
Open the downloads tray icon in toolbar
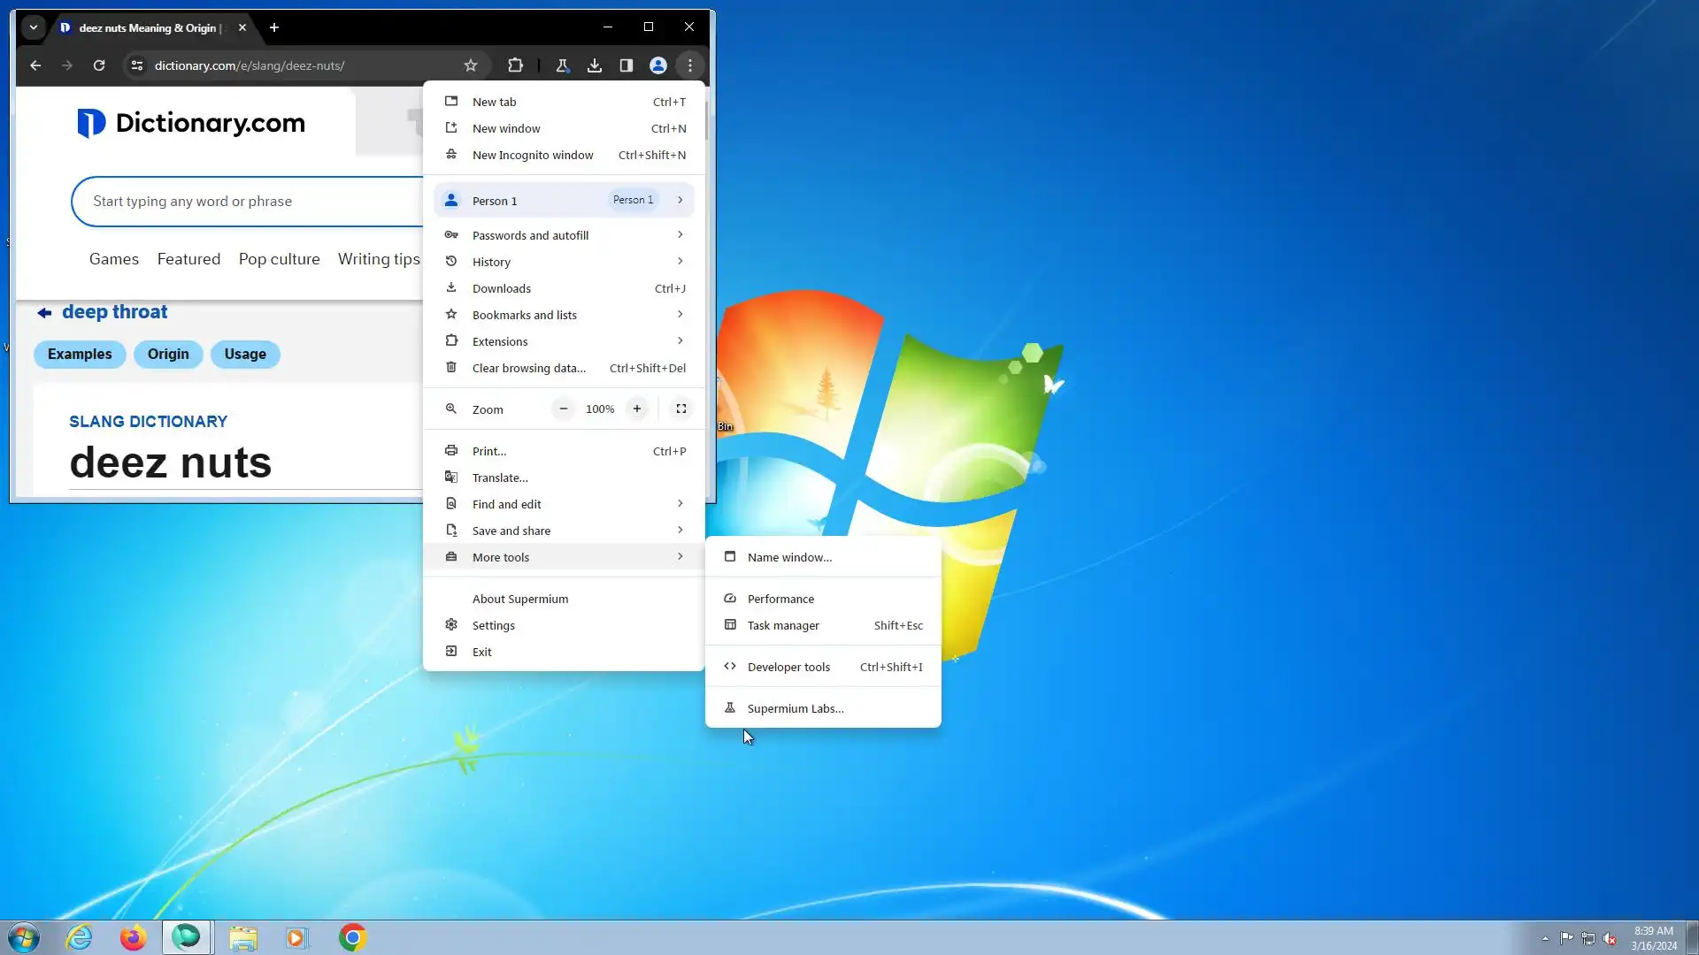coord(595,65)
